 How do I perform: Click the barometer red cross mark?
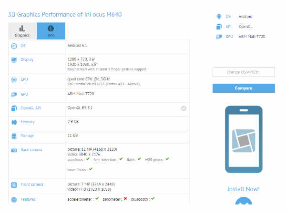[x=125, y=198]
